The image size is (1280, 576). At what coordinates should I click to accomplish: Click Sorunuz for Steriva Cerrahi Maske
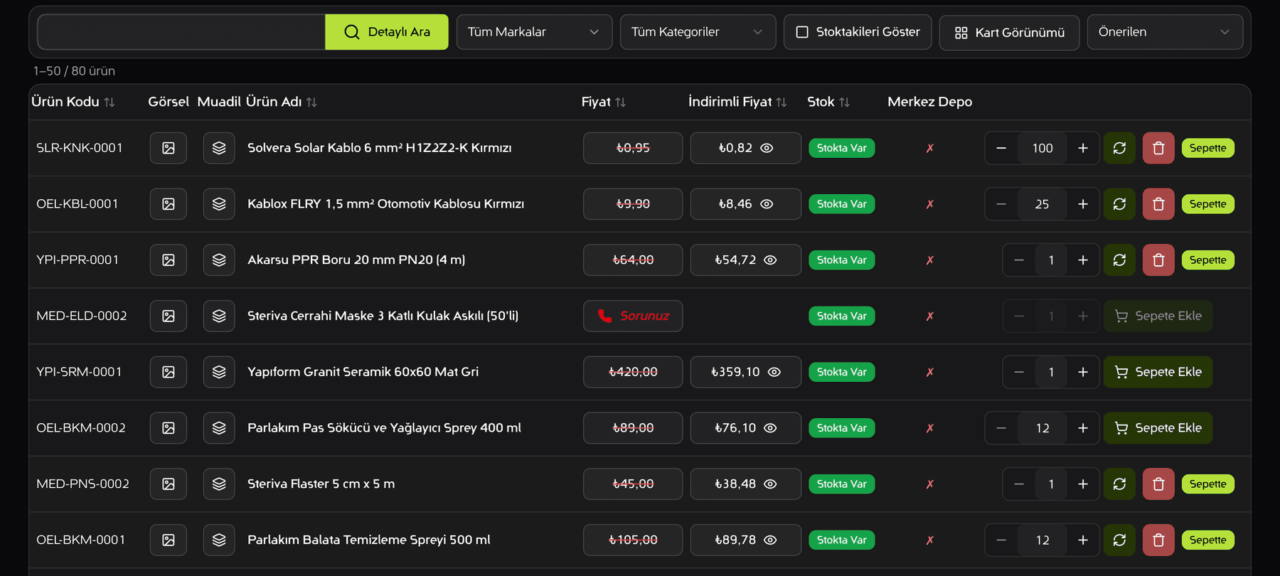[x=633, y=316]
